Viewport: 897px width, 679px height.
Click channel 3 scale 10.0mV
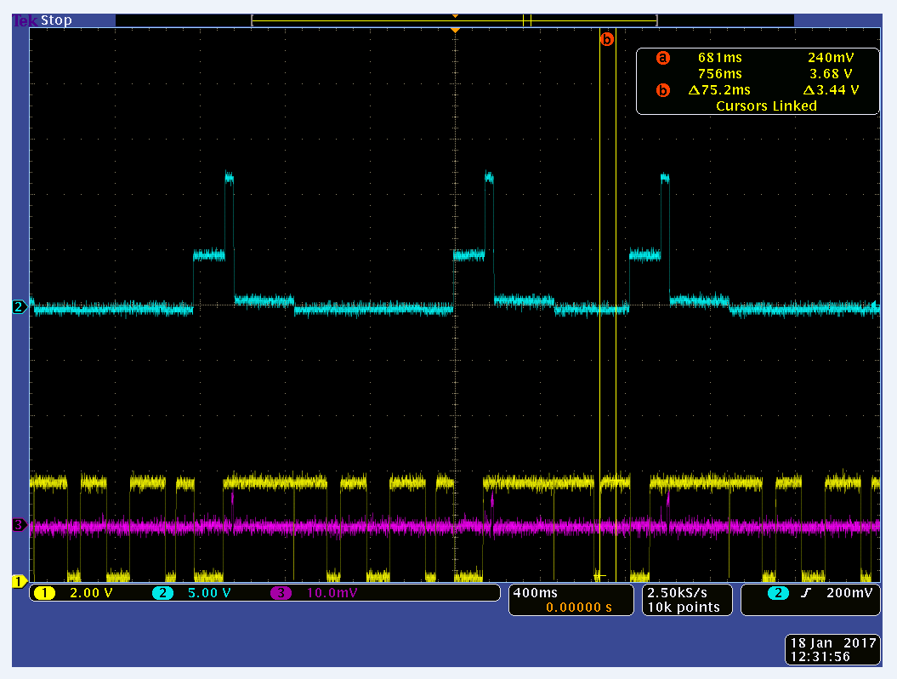[332, 593]
